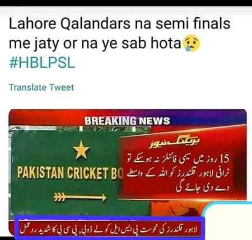Click the blue border around ticker
Screen dimensions: 252x240
(x=110, y=219)
